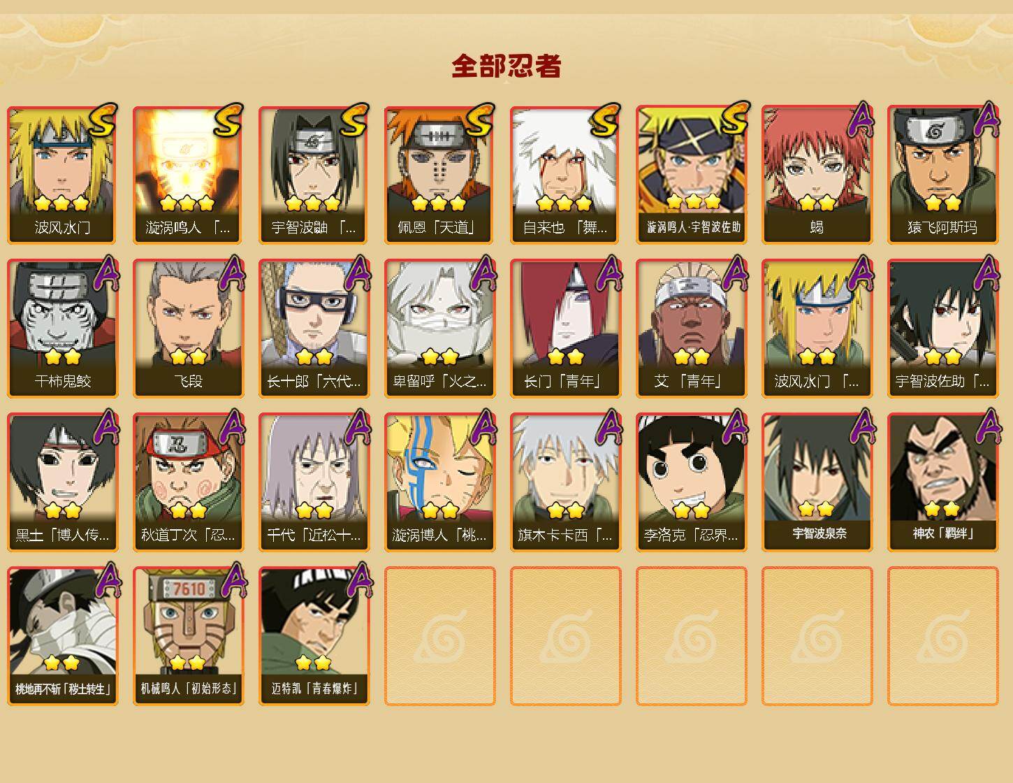This screenshot has width=1013, height=783.
Task: Click the last empty leaf-symbol slot
Action: (942, 636)
